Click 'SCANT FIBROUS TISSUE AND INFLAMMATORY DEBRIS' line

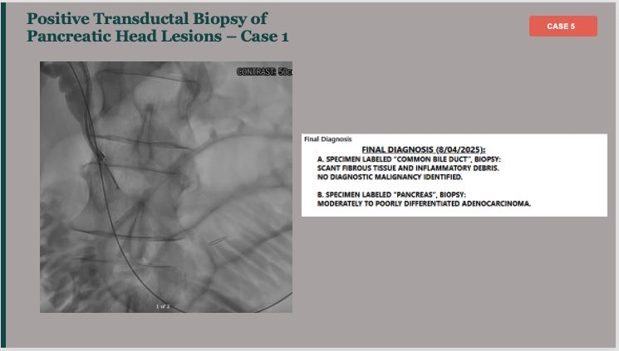point(408,168)
